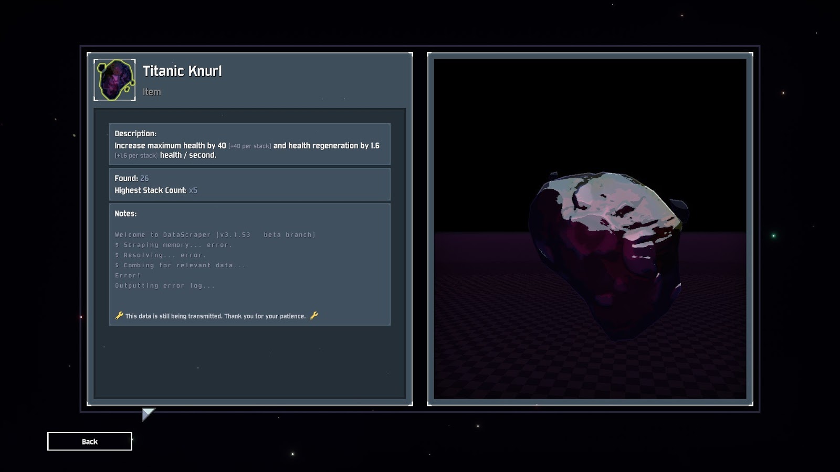The height and width of the screenshot is (472, 840).
Task: Click the 'Resolving... error.' line
Action: (161, 255)
